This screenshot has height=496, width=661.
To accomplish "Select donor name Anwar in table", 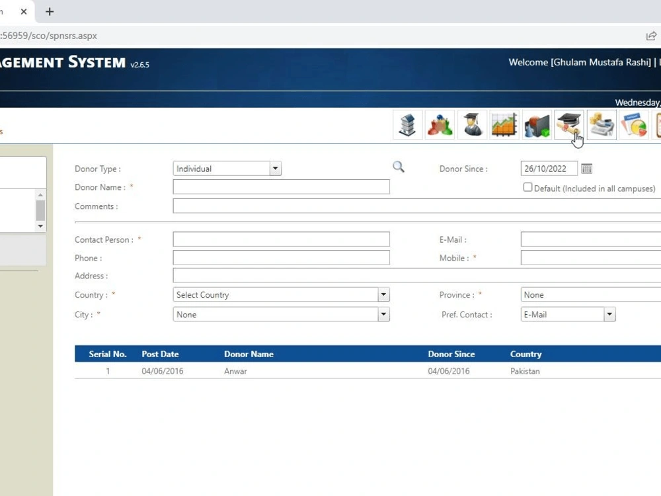I will point(236,371).
